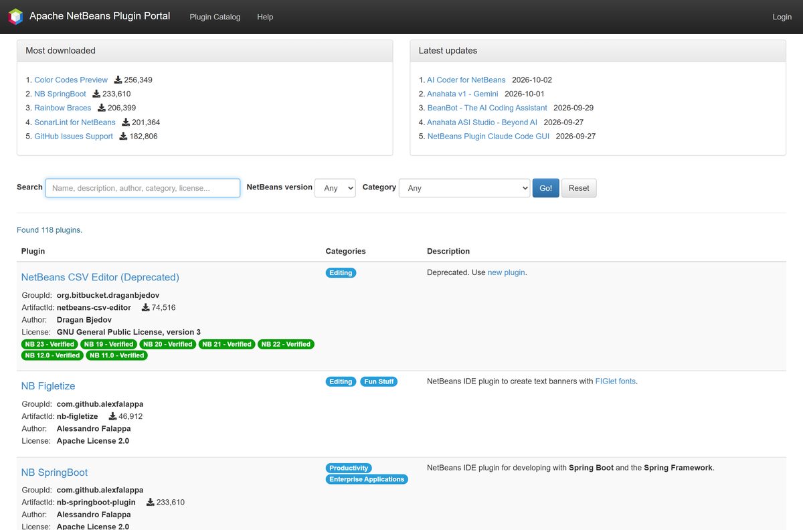
Task: Open NB SpringBoot link in Most downloaded
Action: tap(60, 94)
